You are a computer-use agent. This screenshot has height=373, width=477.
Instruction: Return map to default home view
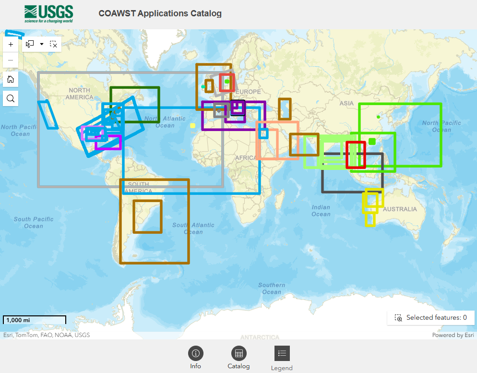coord(11,79)
